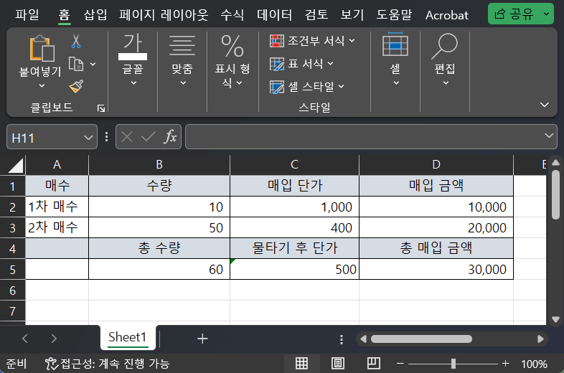Select cell containing 1차 매수

tap(57, 207)
